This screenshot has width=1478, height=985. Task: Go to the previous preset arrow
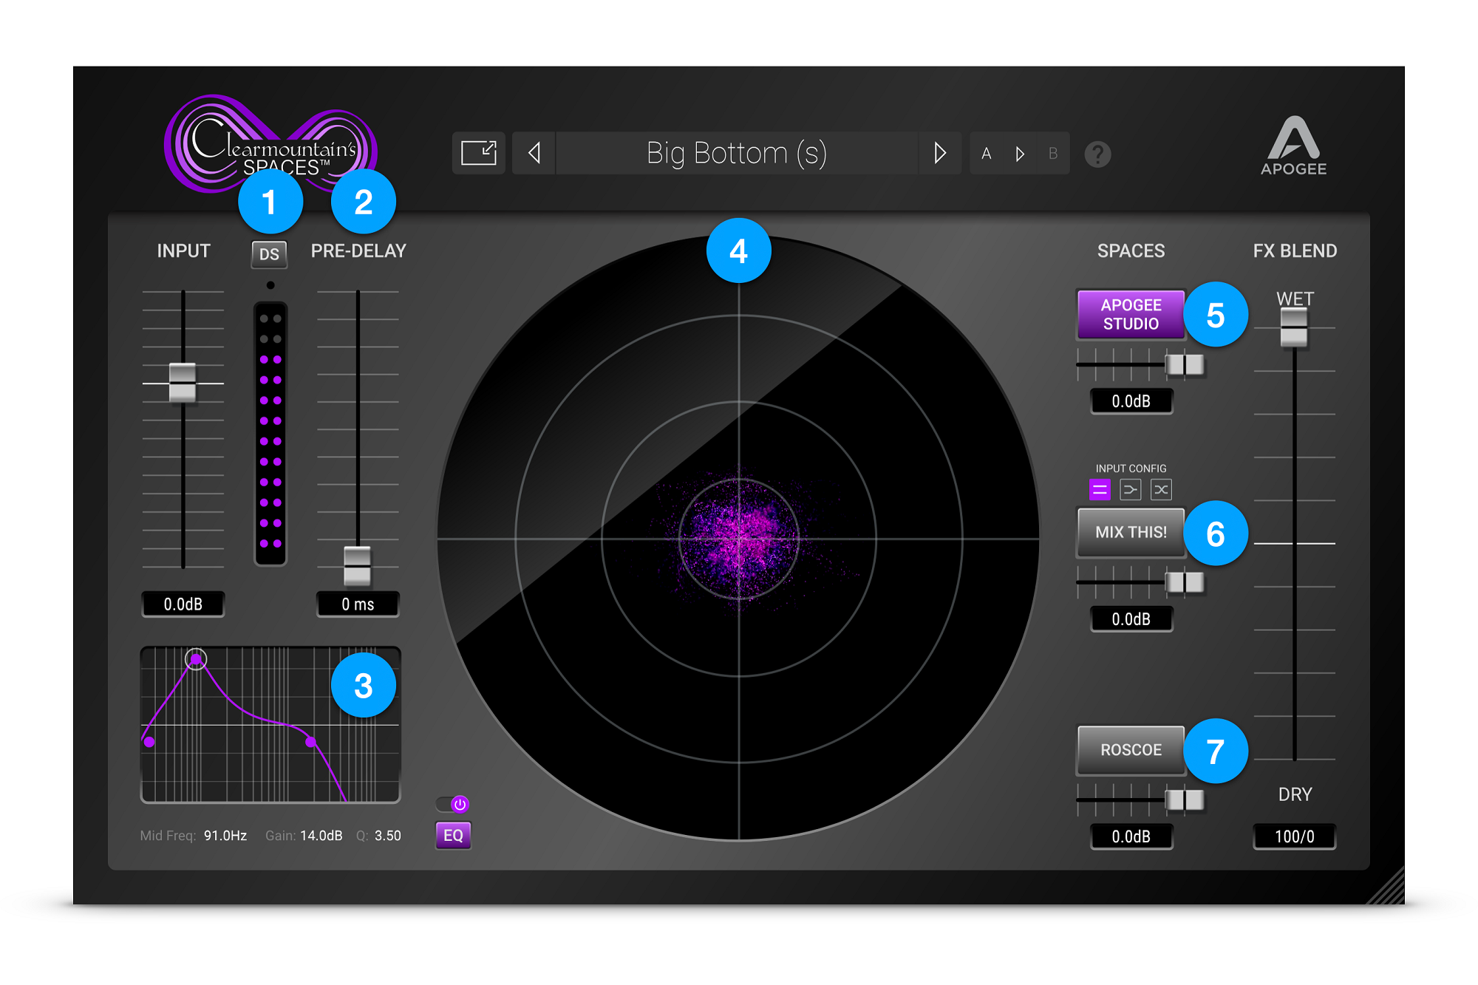pyautogui.click(x=534, y=153)
